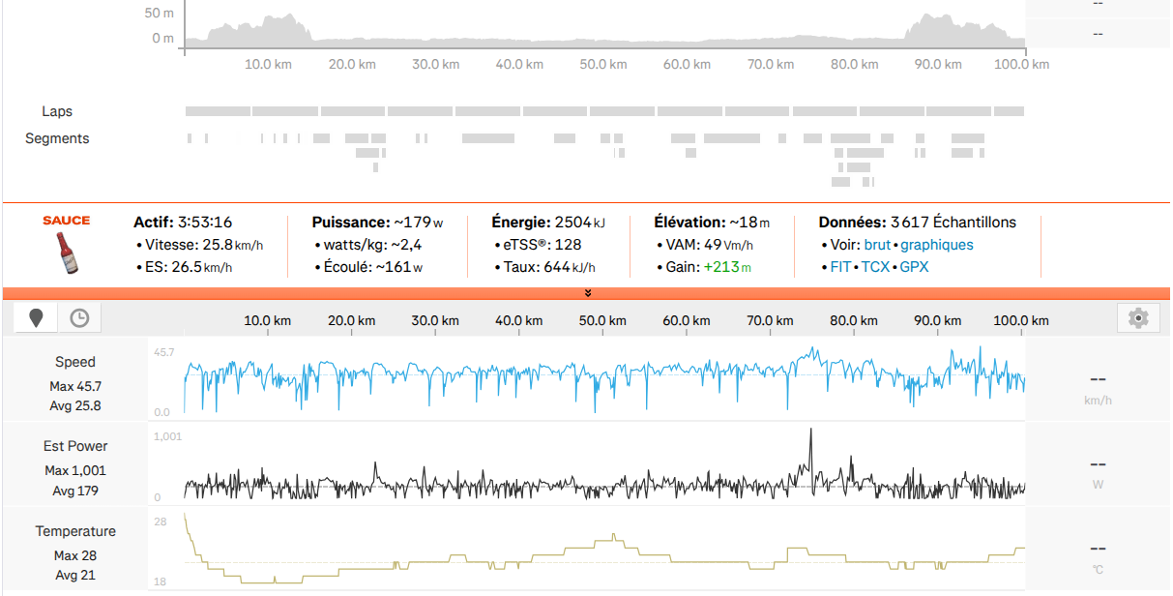Click the 'Max 1,001' power value
The image size is (1173, 596).
(75, 470)
